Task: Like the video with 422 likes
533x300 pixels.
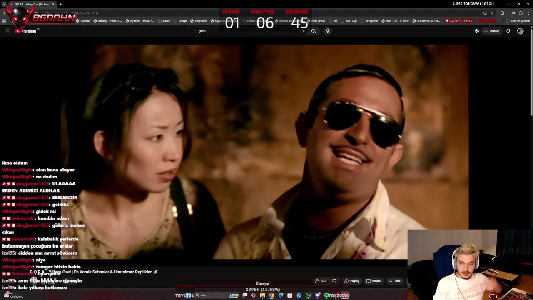Action: point(321,281)
